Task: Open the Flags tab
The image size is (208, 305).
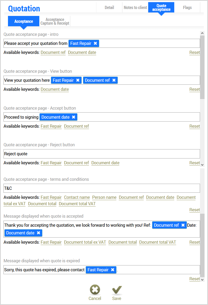Action: (x=187, y=7)
